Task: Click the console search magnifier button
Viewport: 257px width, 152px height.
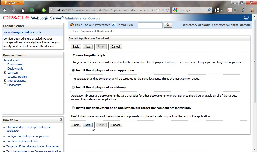Action: pyautogui.click(x=168, y=25)
